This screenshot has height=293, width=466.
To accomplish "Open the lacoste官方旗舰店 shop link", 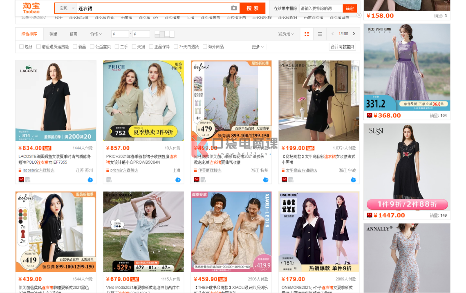I will click(38, 171).
